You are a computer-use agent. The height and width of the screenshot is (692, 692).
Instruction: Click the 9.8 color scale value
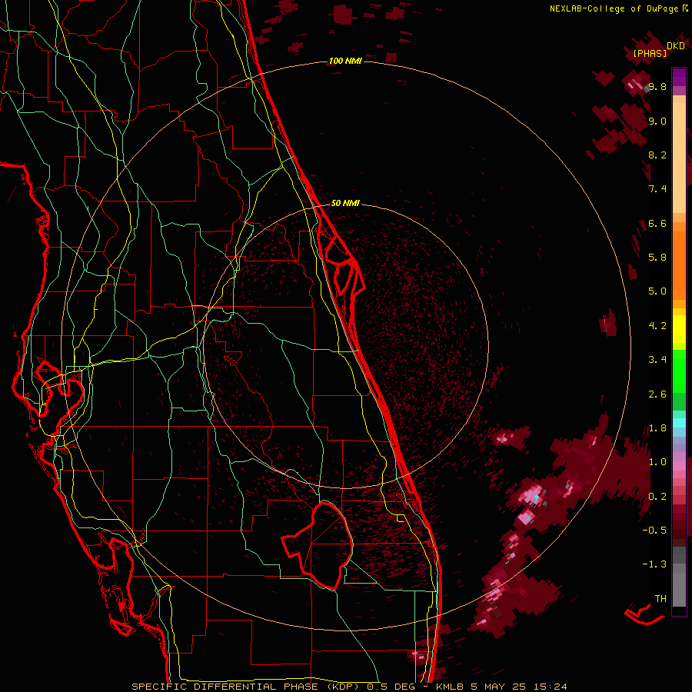(x=657, y=86)
